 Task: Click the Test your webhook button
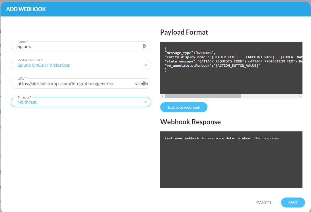pos(184,107)
